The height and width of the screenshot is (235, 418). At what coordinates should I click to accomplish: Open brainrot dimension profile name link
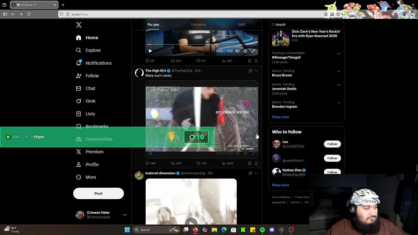[160, 173]
